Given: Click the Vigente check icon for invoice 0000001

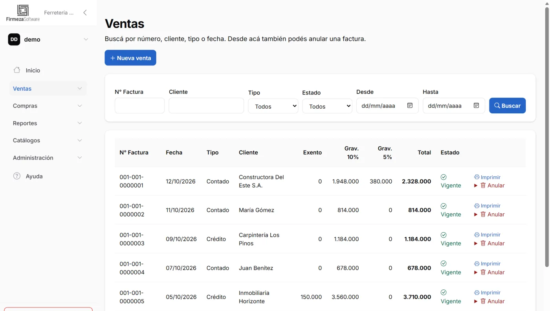Looking at the screenshot, I should point(444,177).
